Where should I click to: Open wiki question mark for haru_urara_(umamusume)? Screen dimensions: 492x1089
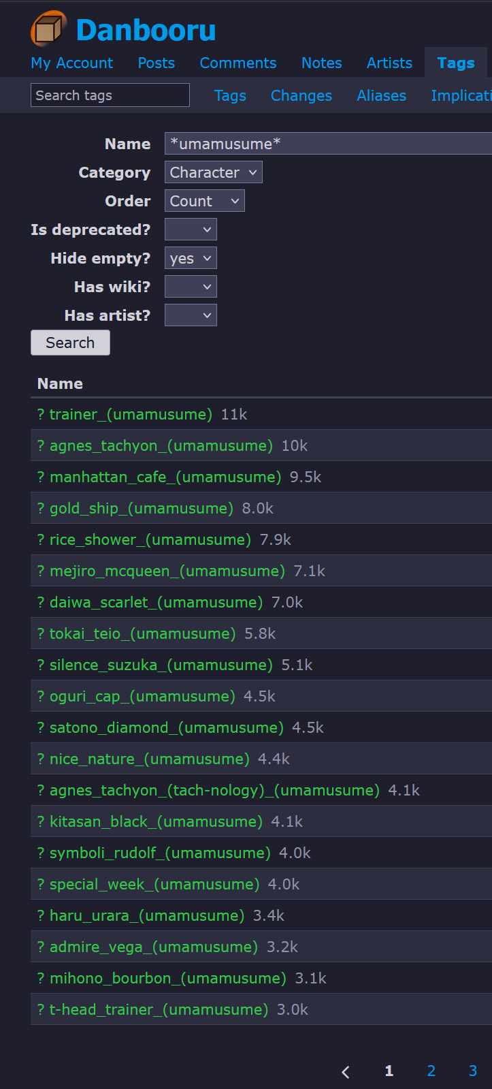[x=41, y=915]
